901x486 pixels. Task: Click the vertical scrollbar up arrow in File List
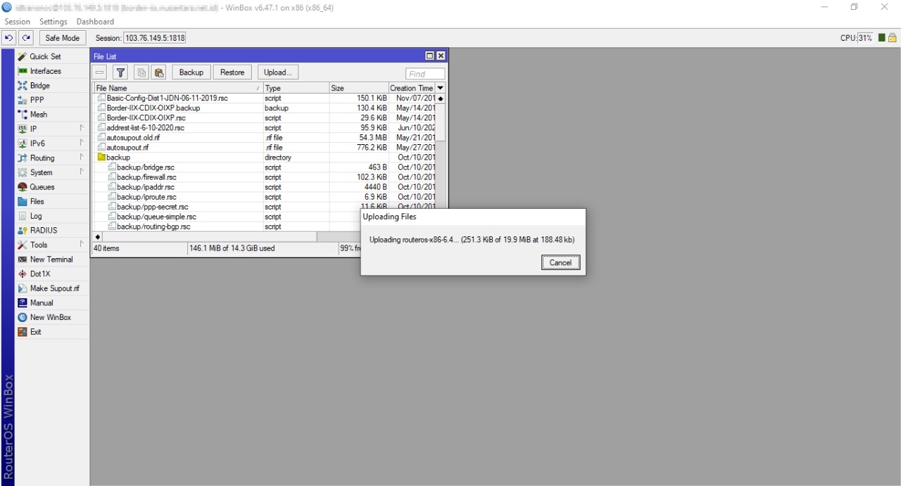pyautogui.click(x=441, y=98)
